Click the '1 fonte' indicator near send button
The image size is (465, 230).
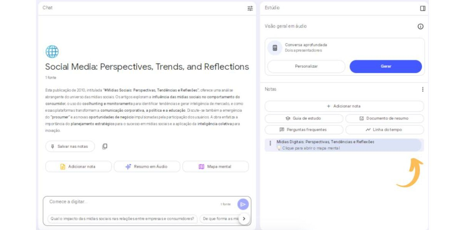click(226, 204)
